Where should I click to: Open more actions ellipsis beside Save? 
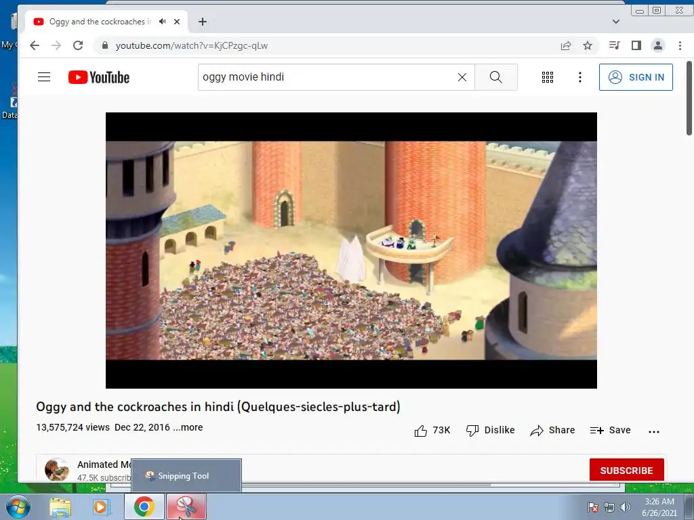(654, 431)
